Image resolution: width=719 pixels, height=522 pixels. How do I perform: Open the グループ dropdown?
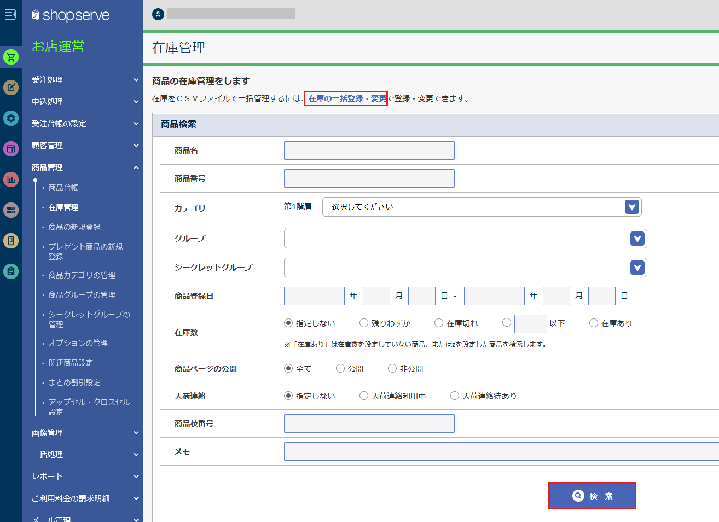click(x=465, y=239)
